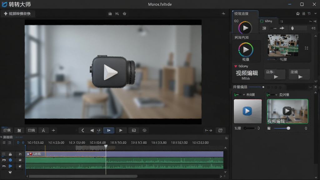The image size is (320, 180).
Task: Click the third button in the lower-left toolbar
Action: (31, 130)
